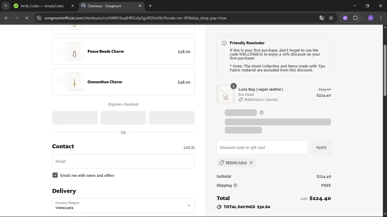Click the Peace Beads Charm name
Viewport: 387px width, 217px height.
click(106, 51)
